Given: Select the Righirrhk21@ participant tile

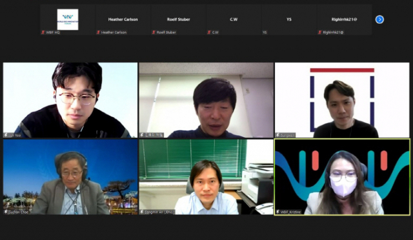Looking at the screenshot, I should pos(344,20).
